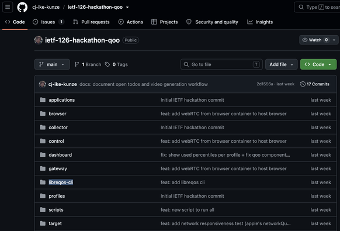The height and width of the screenshot is (231, 340).
Task: Switch to the Actions tab
Action: [x=130, y=22]
